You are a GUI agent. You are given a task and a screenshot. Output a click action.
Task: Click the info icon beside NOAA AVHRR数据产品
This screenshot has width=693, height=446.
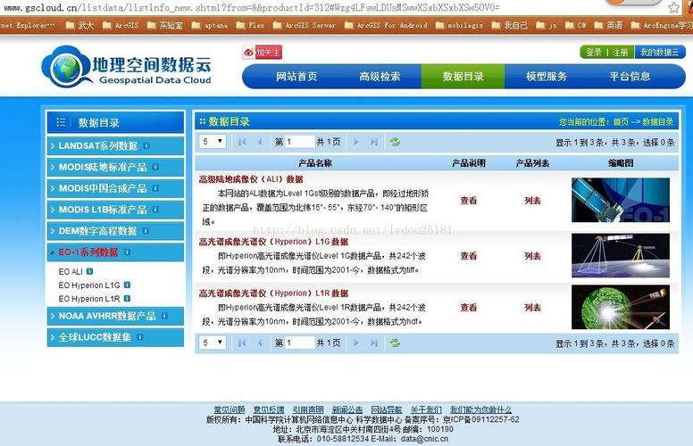click(164, 316)
